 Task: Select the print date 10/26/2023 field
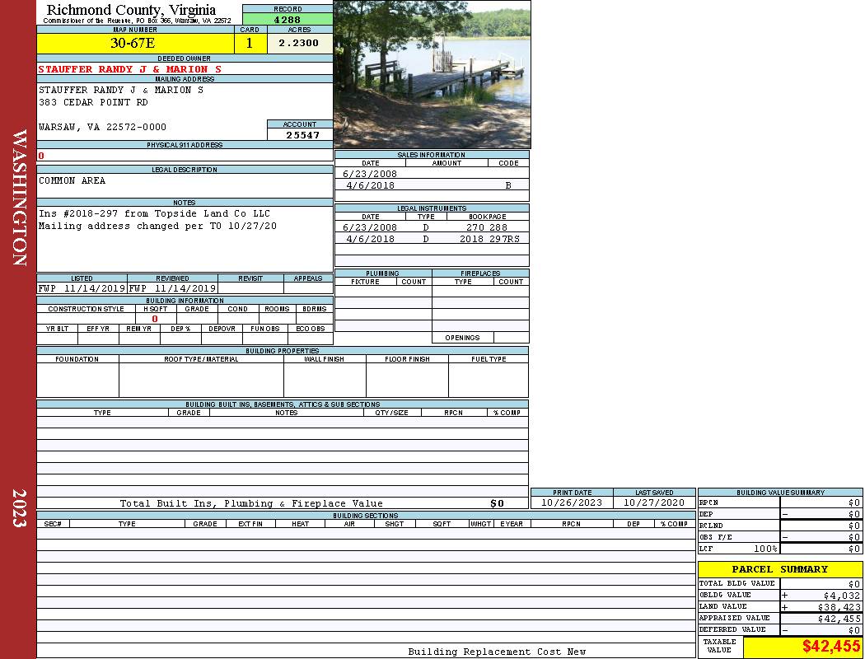click(571, 502)
